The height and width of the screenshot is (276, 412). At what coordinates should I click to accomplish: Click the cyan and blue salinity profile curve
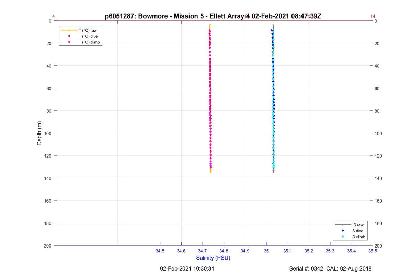pos(273,100)
